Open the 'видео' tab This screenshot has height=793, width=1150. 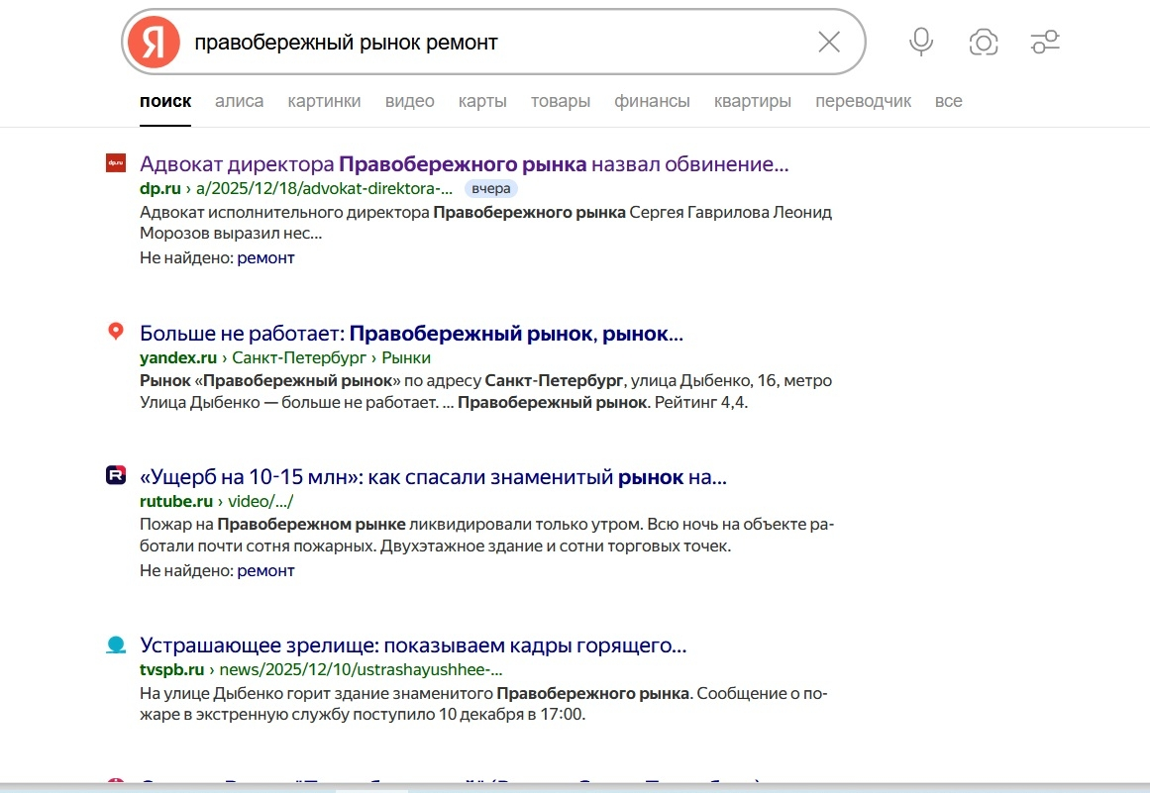409,101
